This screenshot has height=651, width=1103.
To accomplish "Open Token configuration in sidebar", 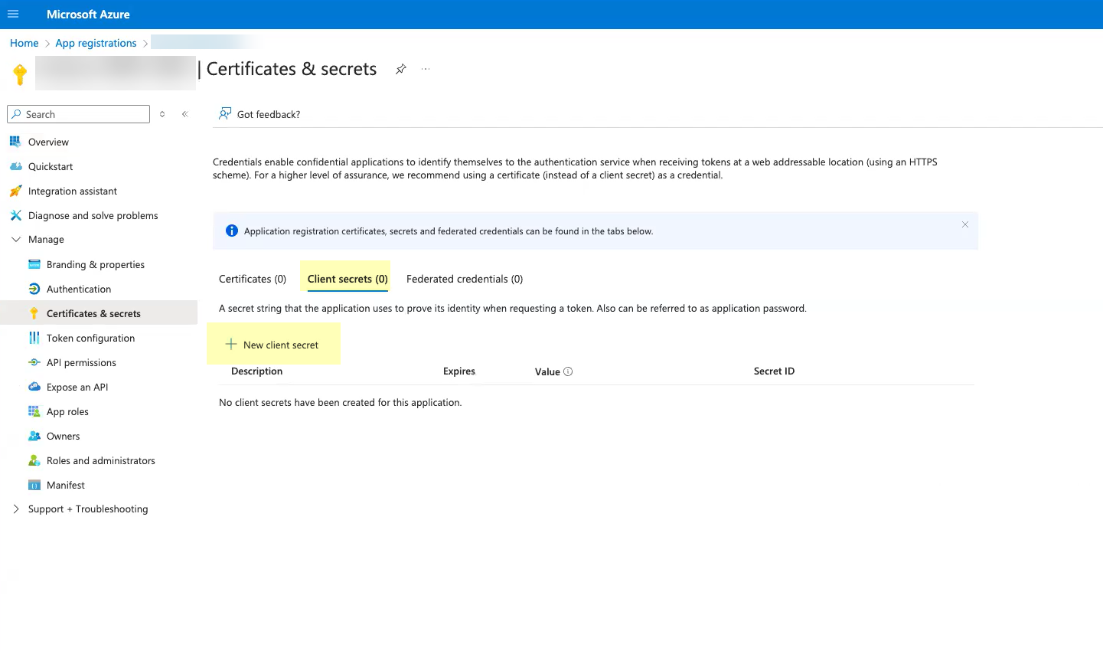I will 90,338.
